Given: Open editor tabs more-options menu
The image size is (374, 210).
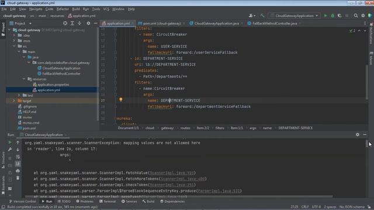Looking at the screenshot, I should click(365, 23).
